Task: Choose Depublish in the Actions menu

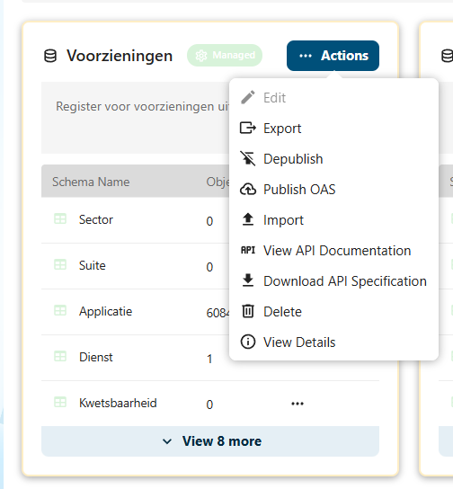Action: click(333, 159)
